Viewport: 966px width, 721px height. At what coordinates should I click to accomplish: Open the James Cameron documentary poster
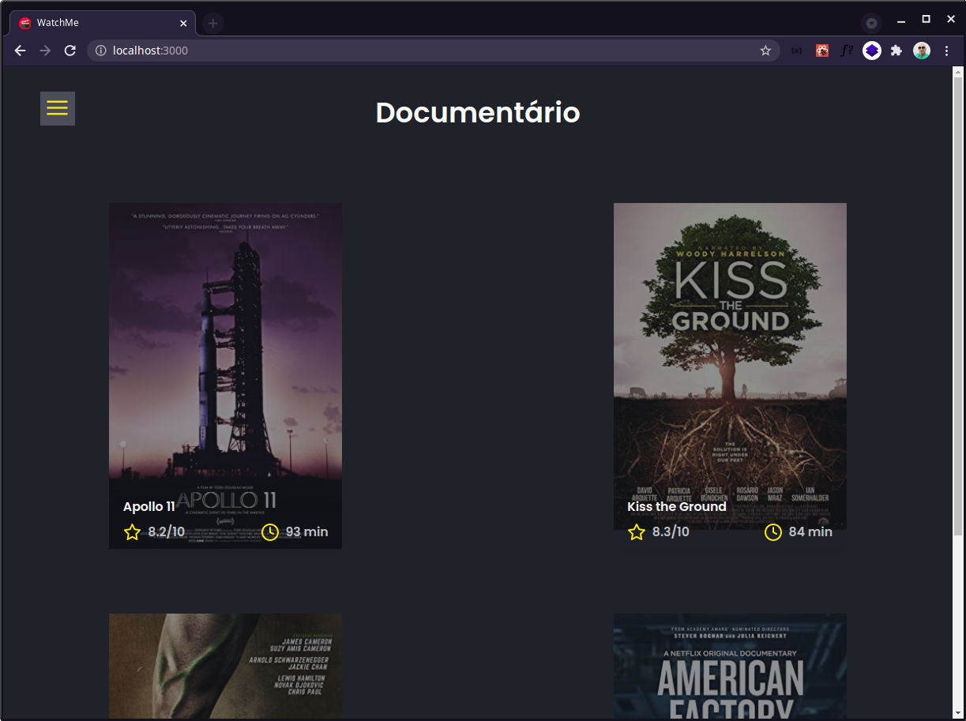coord(225,666)
